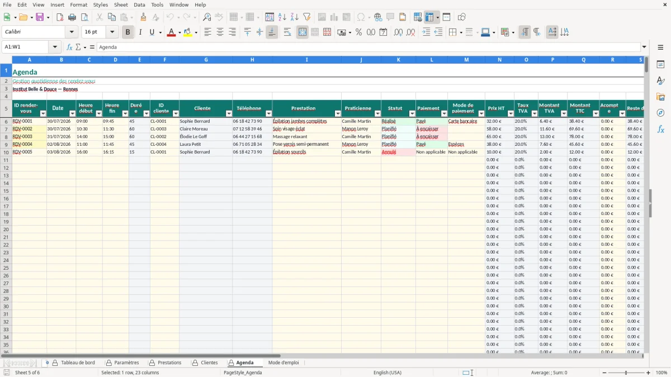This screenshot has height=377, width=671.
Task: Toggle Underline formatting
Action: coord(152,32)
